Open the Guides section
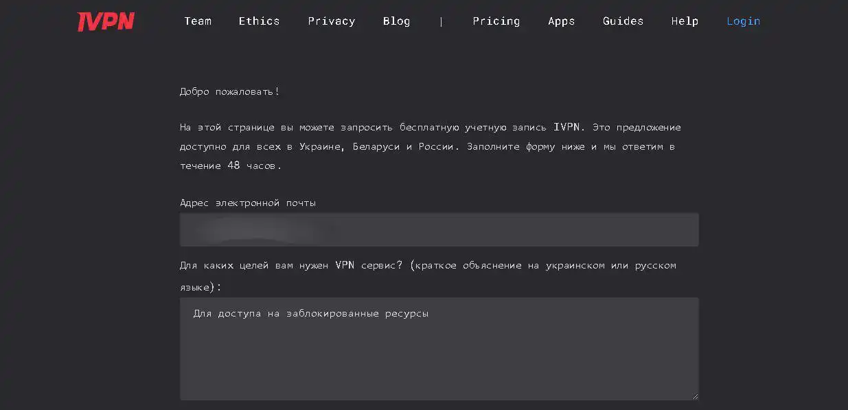The image size is (848, 410). click(623, 21)
